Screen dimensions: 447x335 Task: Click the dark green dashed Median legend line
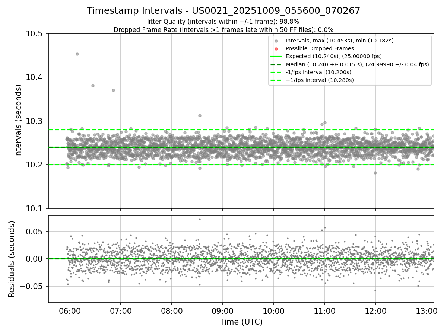[x=276, y=64]
